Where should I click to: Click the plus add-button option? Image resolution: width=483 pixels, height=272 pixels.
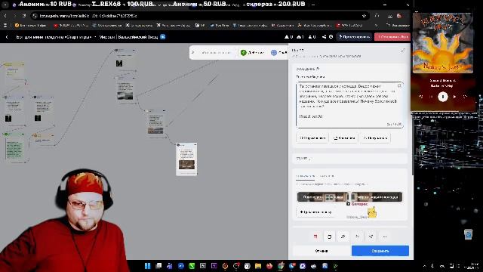pos(315,212)
